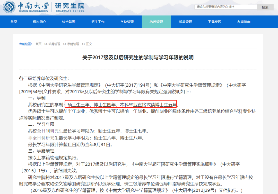Open the 招生工作 navigation menu

98,22
